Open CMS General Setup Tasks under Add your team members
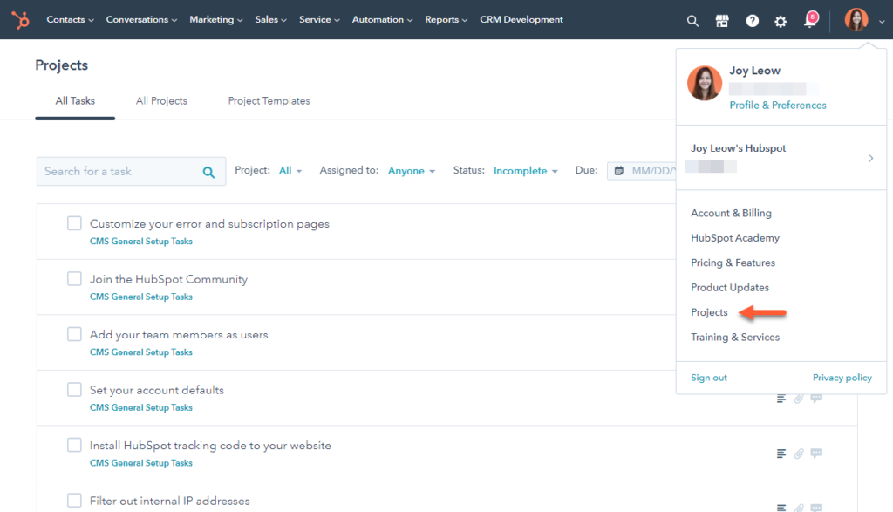The height and width of the screenshot is (512, 893). click(141, 352)
